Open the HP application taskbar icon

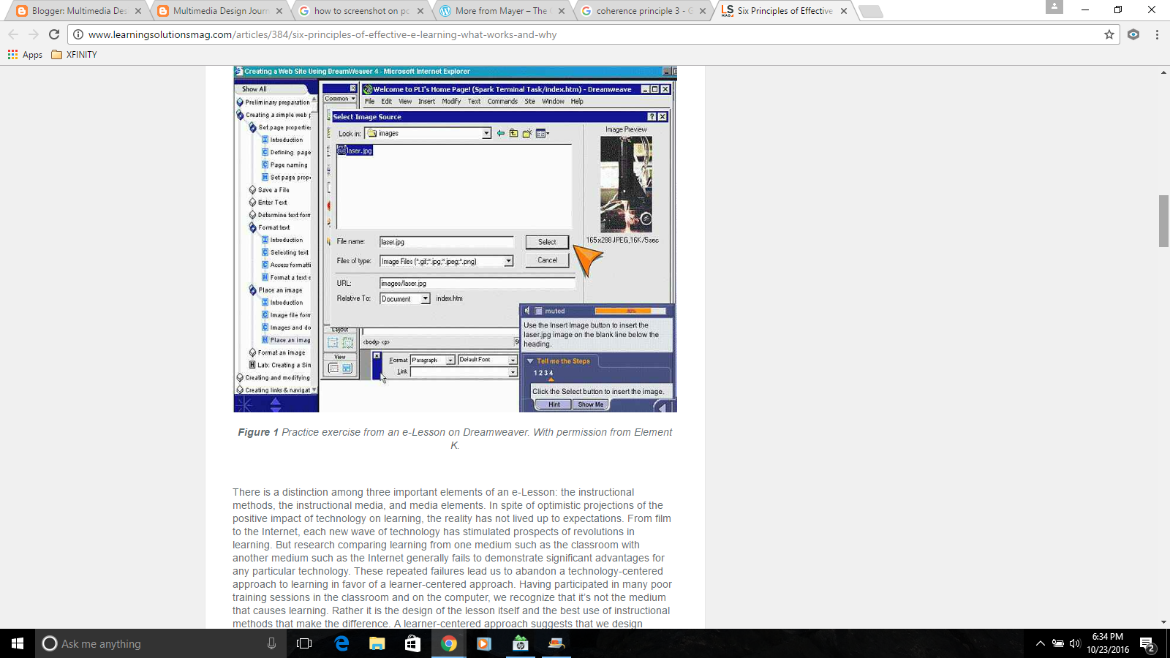tap(521, 643)
